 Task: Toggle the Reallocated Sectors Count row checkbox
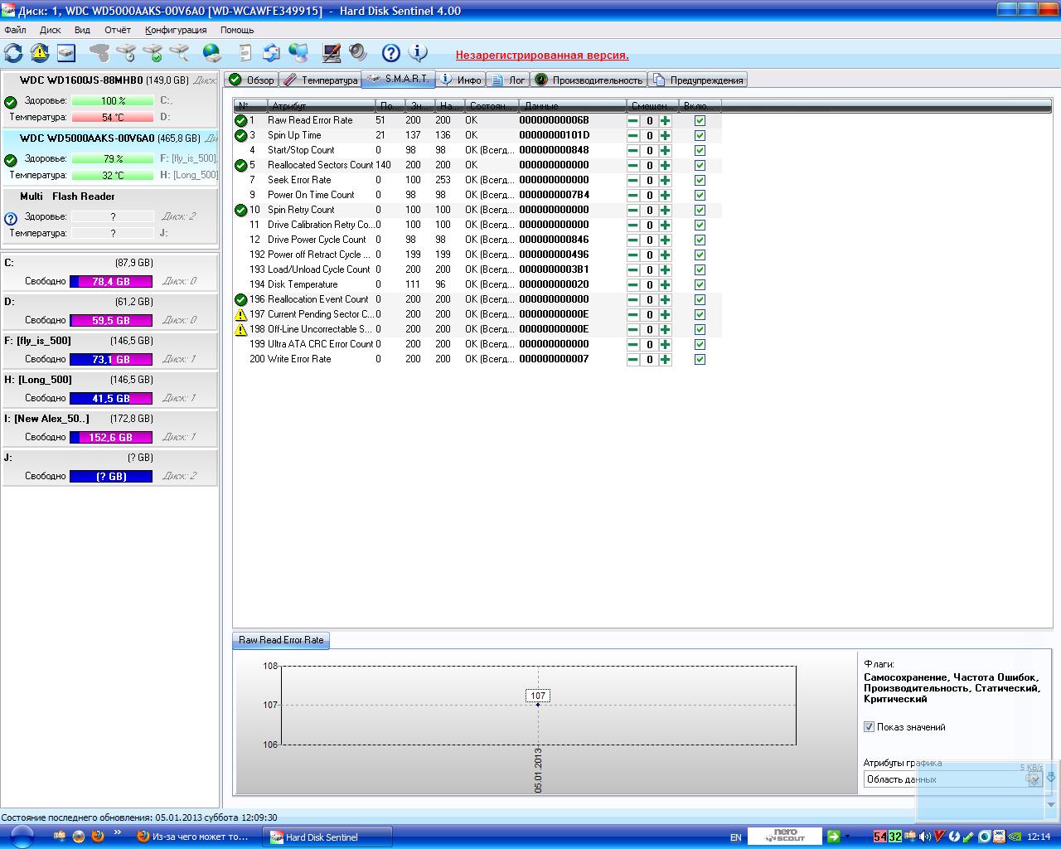point(700,165)
